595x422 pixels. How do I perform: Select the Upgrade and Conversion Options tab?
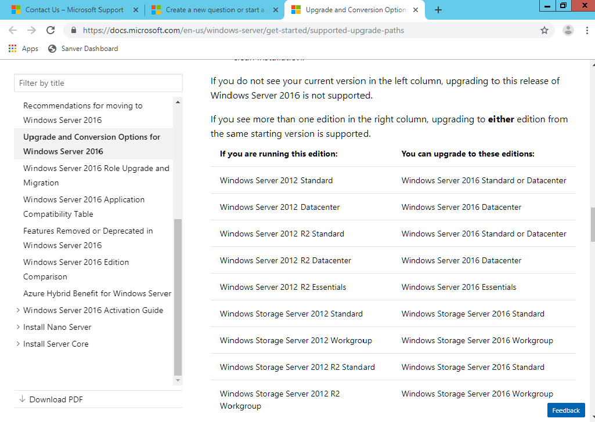(x=356, y=10)
